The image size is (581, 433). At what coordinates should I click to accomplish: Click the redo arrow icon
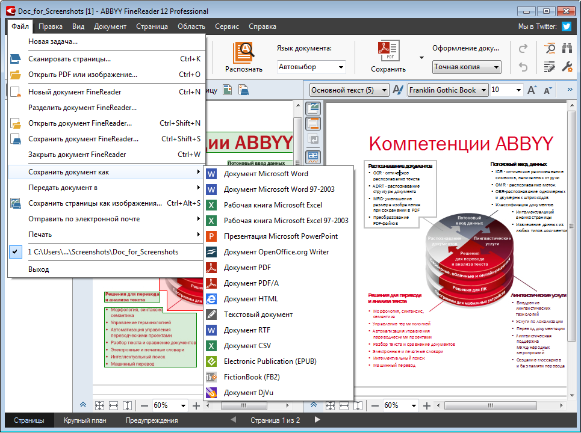pyautogui.click(x=523, y=49)
